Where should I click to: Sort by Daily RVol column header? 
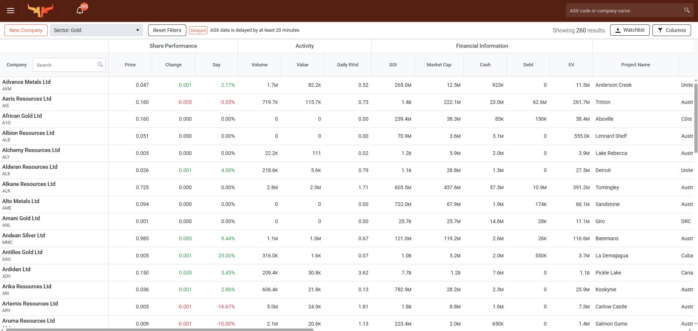click(x=347, y=65)
